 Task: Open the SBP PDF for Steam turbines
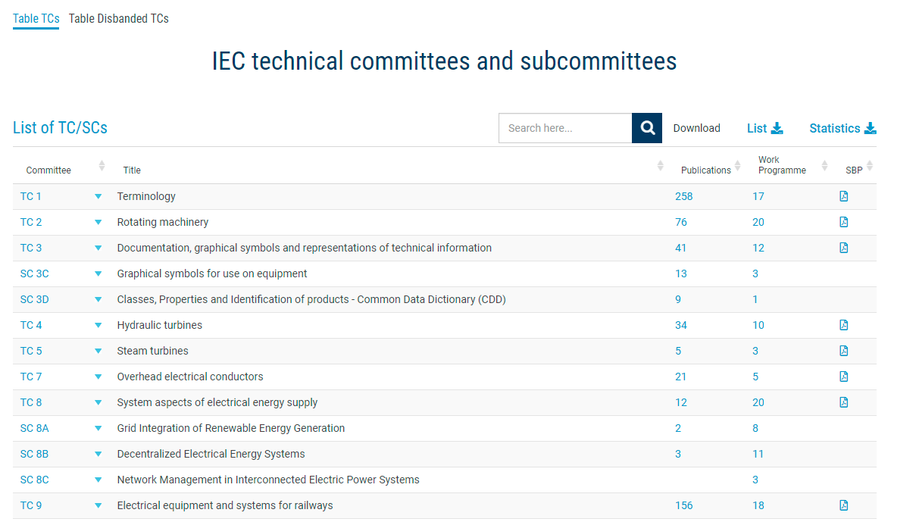pyautogui.click(x=843, y=351)
